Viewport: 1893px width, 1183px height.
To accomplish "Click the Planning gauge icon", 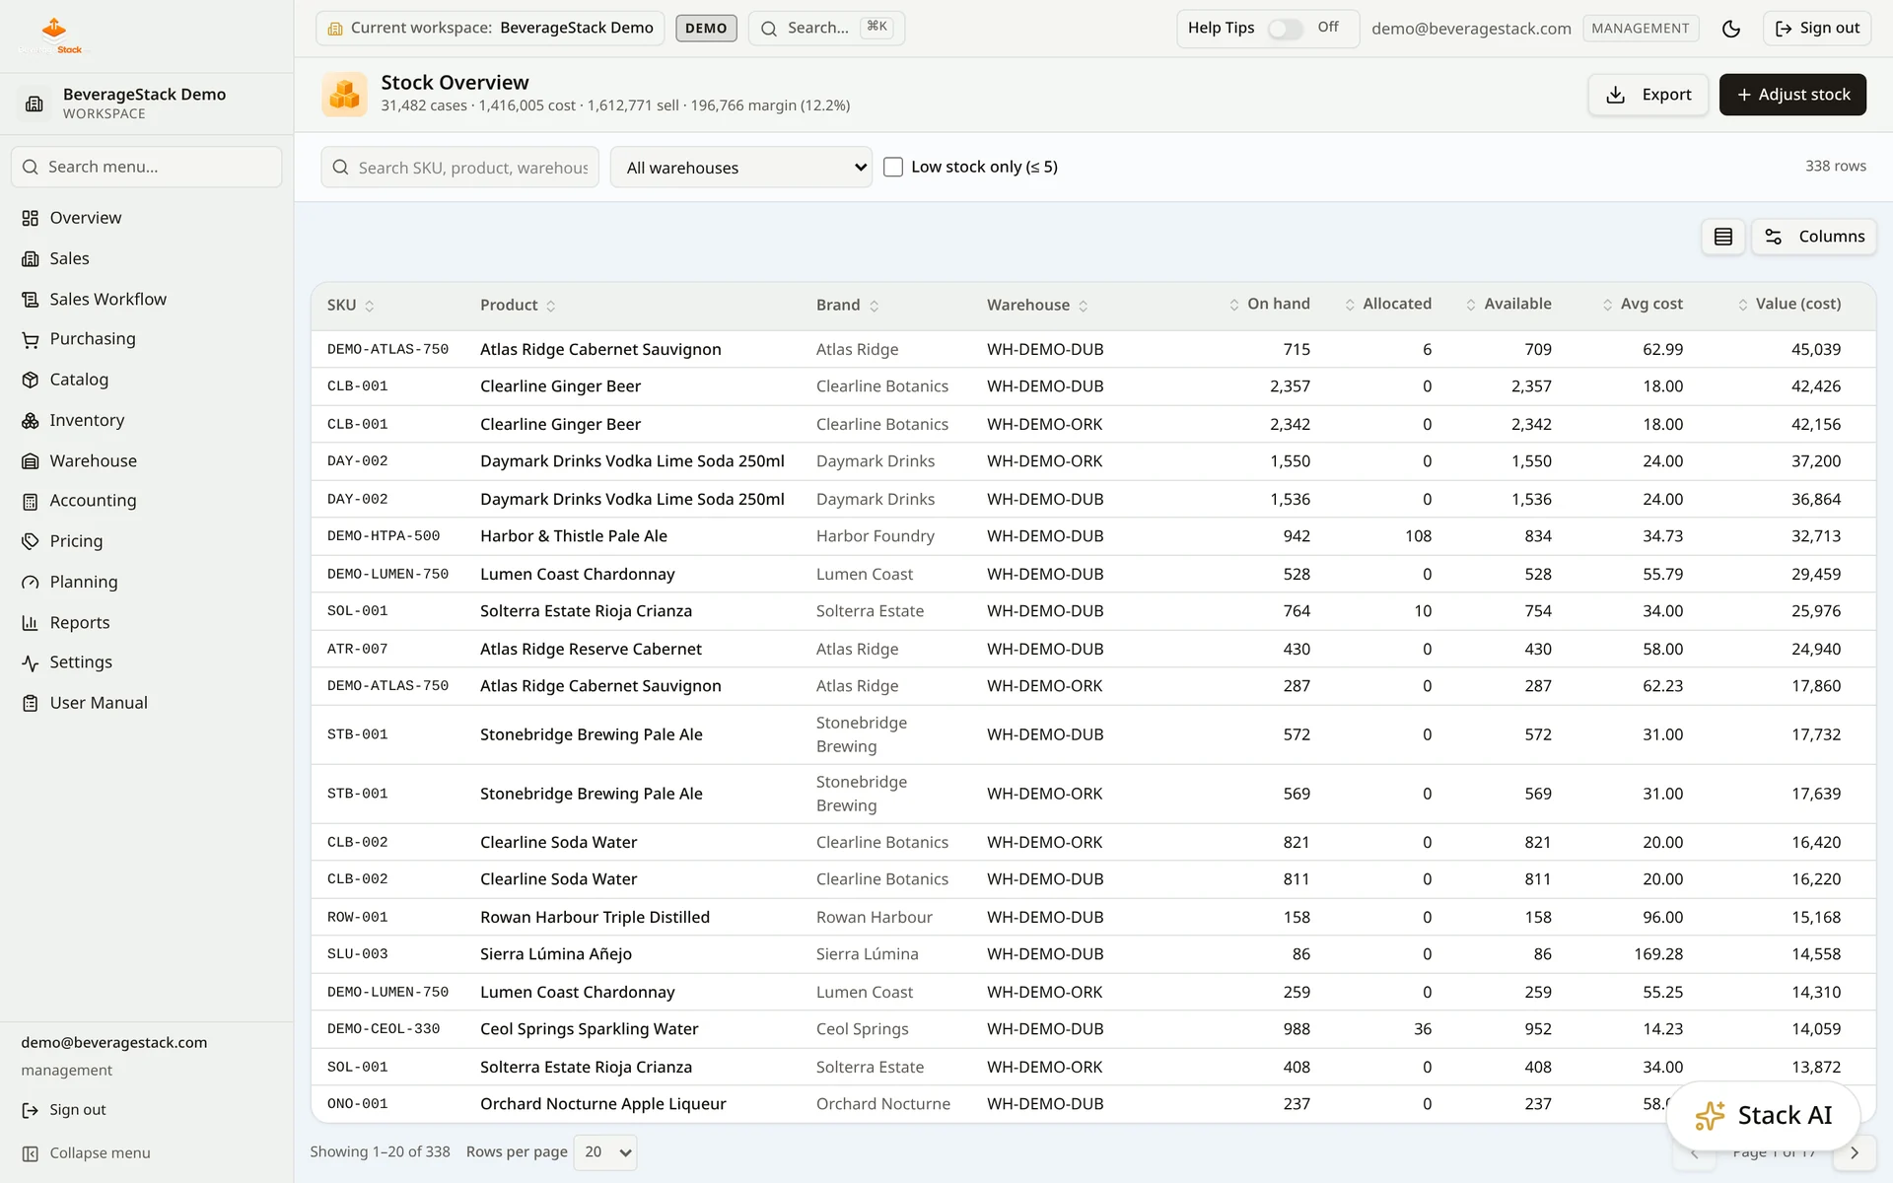I will click(x=31, y=582).
